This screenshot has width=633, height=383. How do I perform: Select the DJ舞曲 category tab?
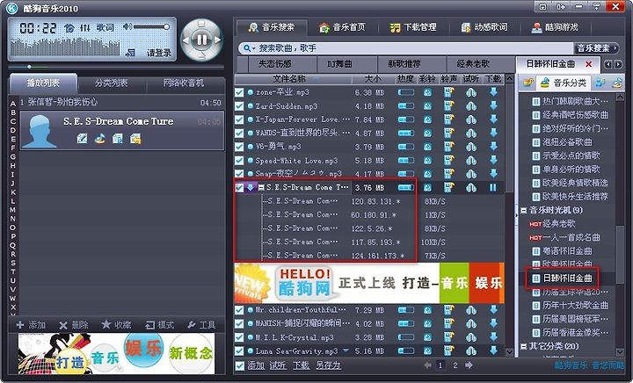(339, 64)
